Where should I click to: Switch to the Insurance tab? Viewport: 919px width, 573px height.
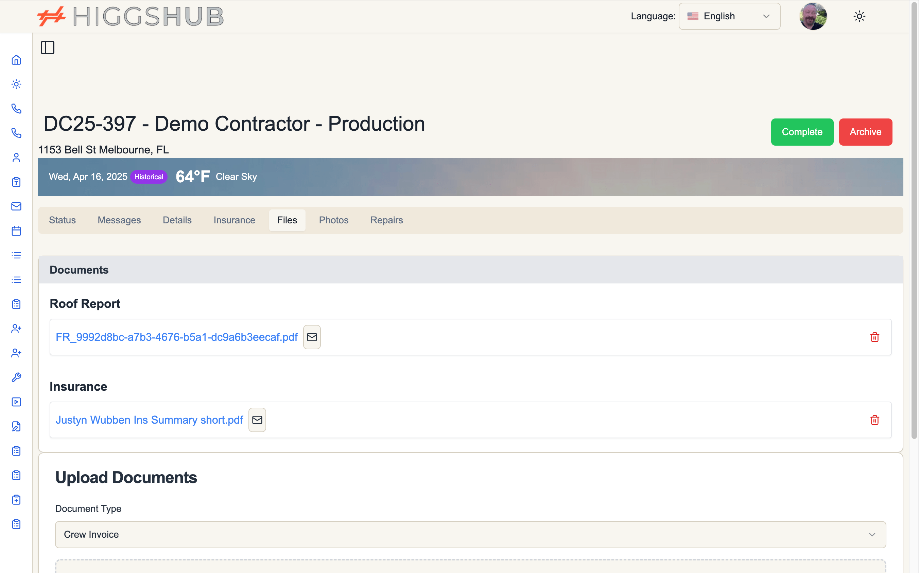click(x=234, y=220)
